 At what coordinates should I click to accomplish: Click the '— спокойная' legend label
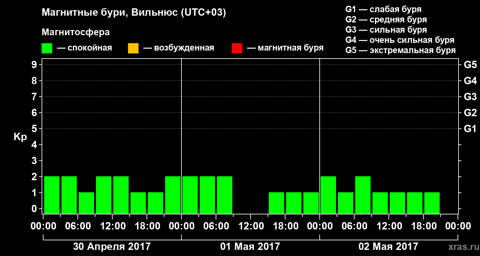pyautogui.click(x=84, y=48)
